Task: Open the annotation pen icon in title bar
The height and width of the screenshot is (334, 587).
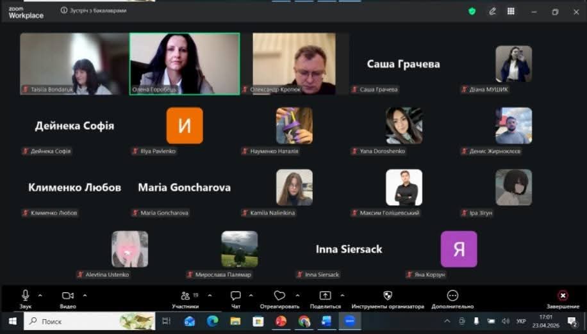Action: tap(492, 11)
